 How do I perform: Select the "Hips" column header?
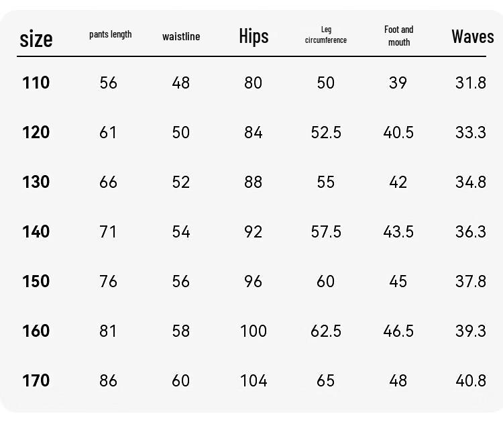[x=254, y=36]
